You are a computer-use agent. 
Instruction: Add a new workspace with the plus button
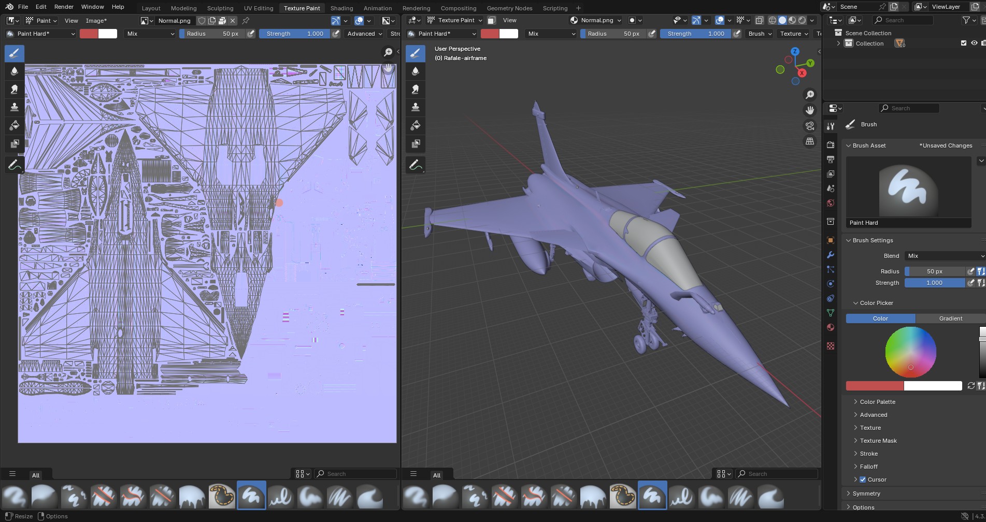[x=578, y=8]
